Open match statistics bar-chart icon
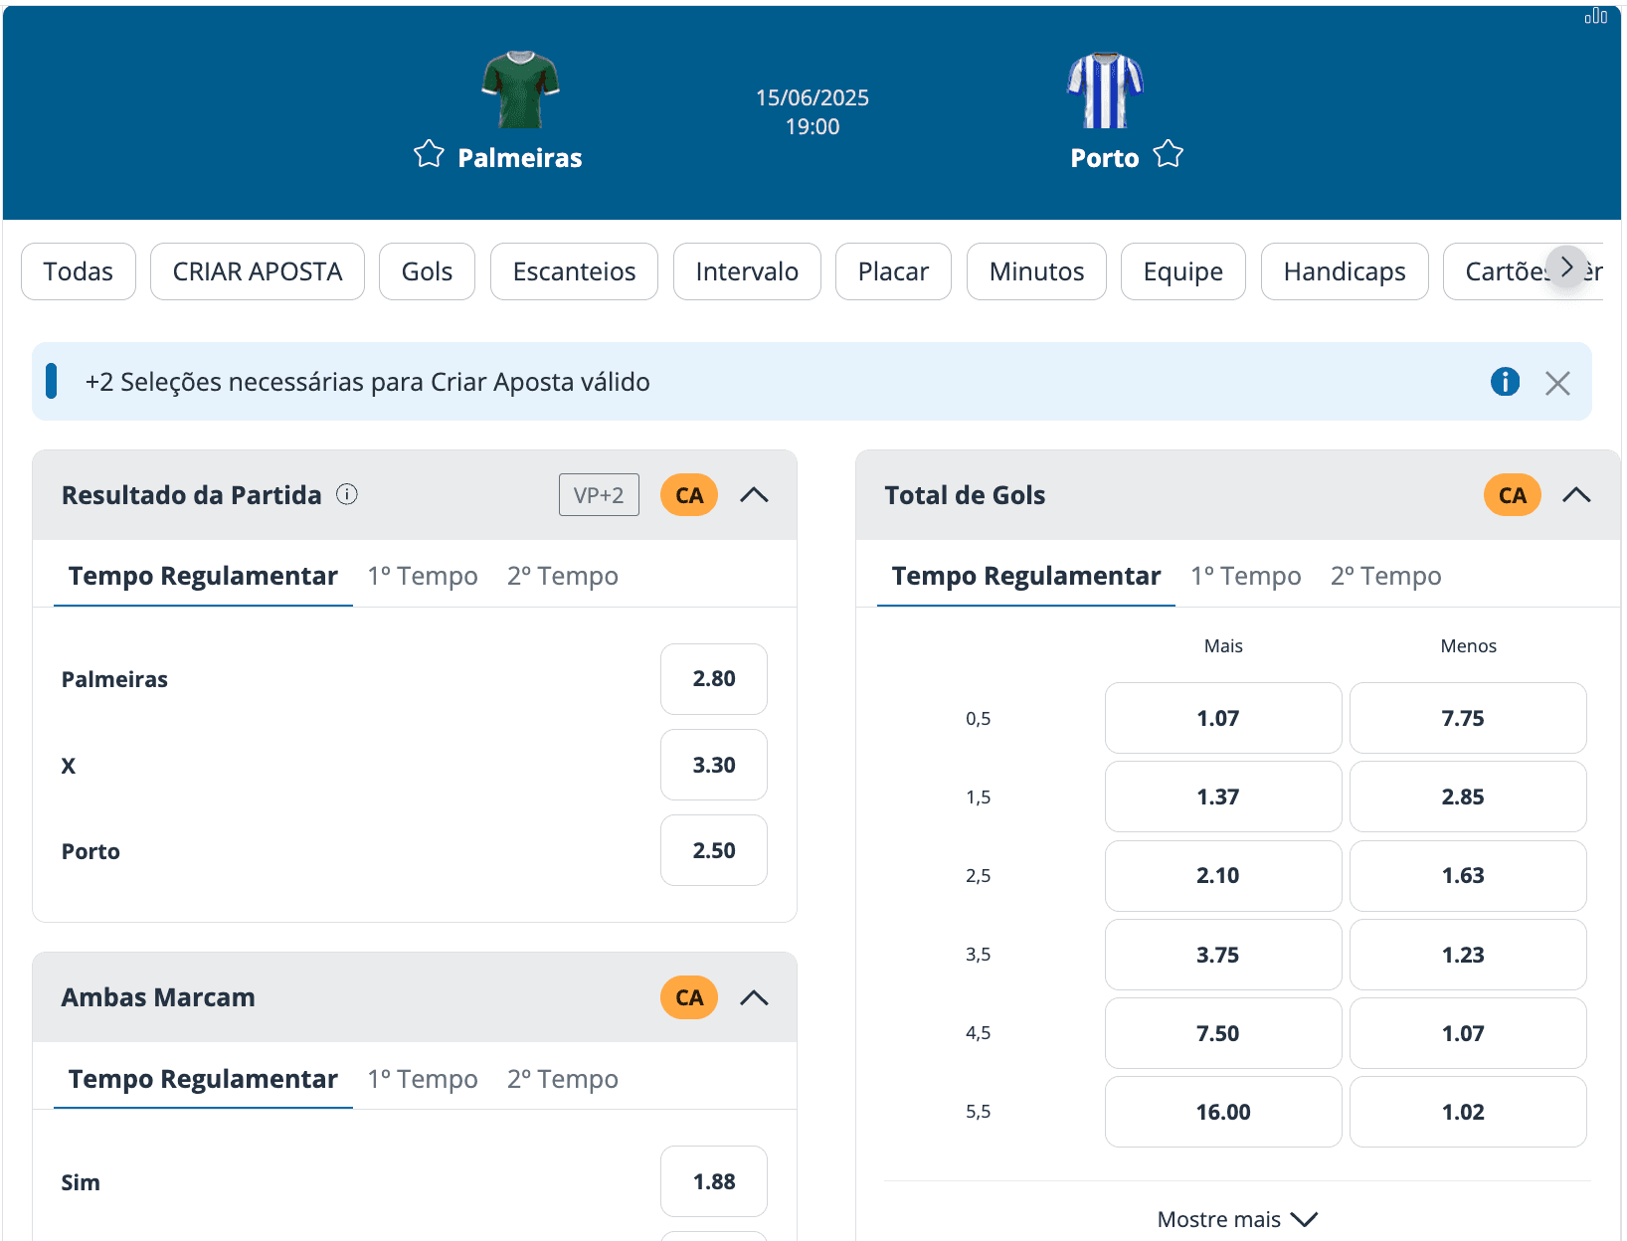Image resolution: width=1627 pixels, height=1241 pixels. [1596, 16]
